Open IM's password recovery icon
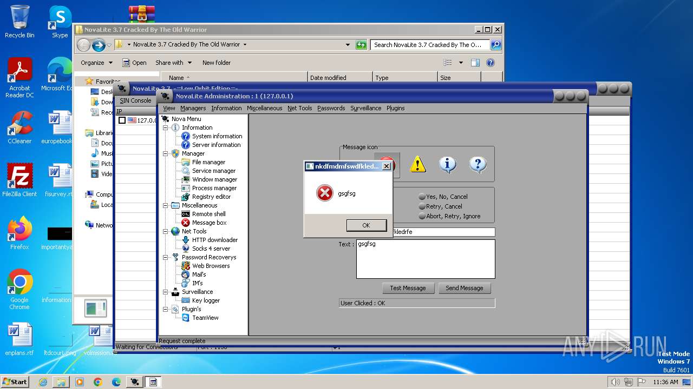The height and width of the screenshot is (389, 693). coord(186,283)
